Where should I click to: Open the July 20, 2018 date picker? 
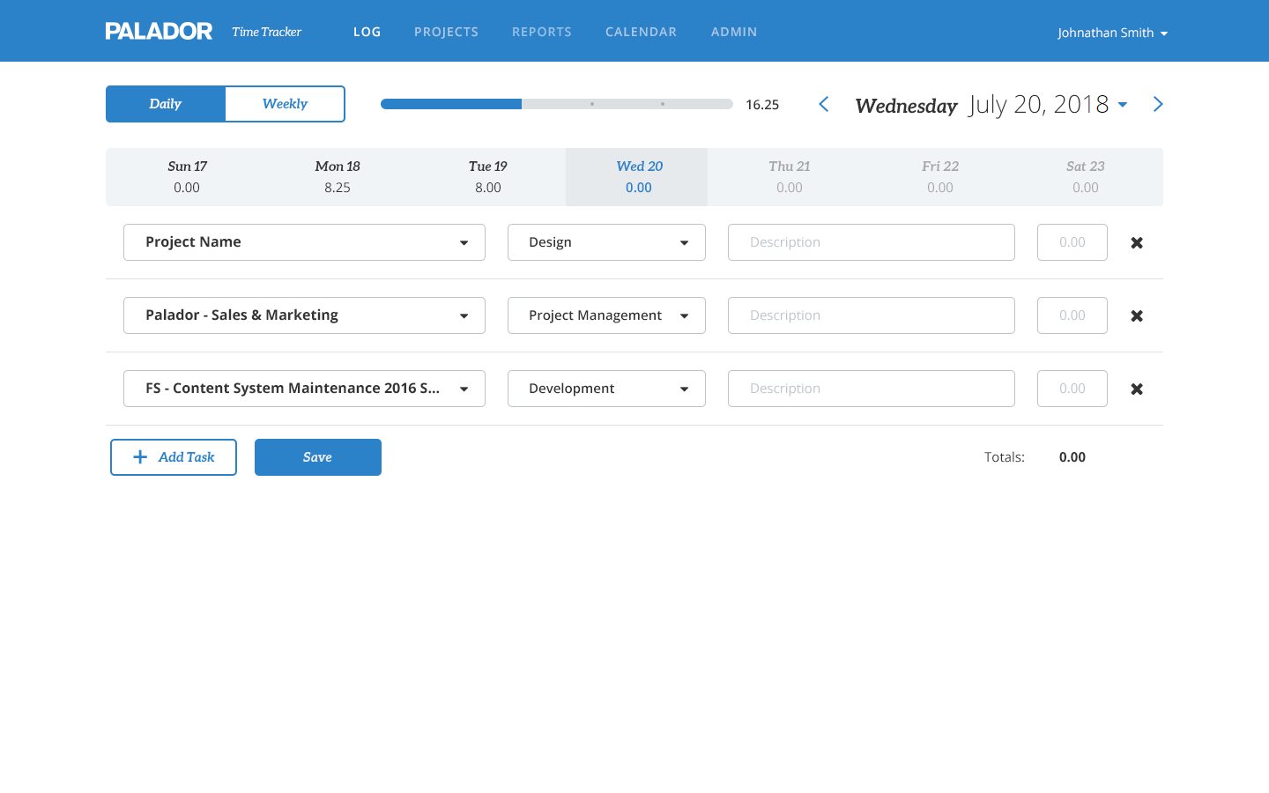pyautogui.click(x=1048, y=104)
